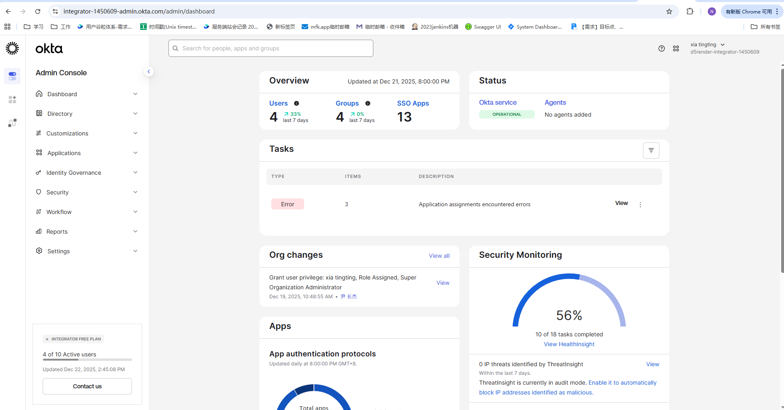Open the View HealthInsight link
The height and width of the screenshot is (410, 784).
[x=569, y=344]
